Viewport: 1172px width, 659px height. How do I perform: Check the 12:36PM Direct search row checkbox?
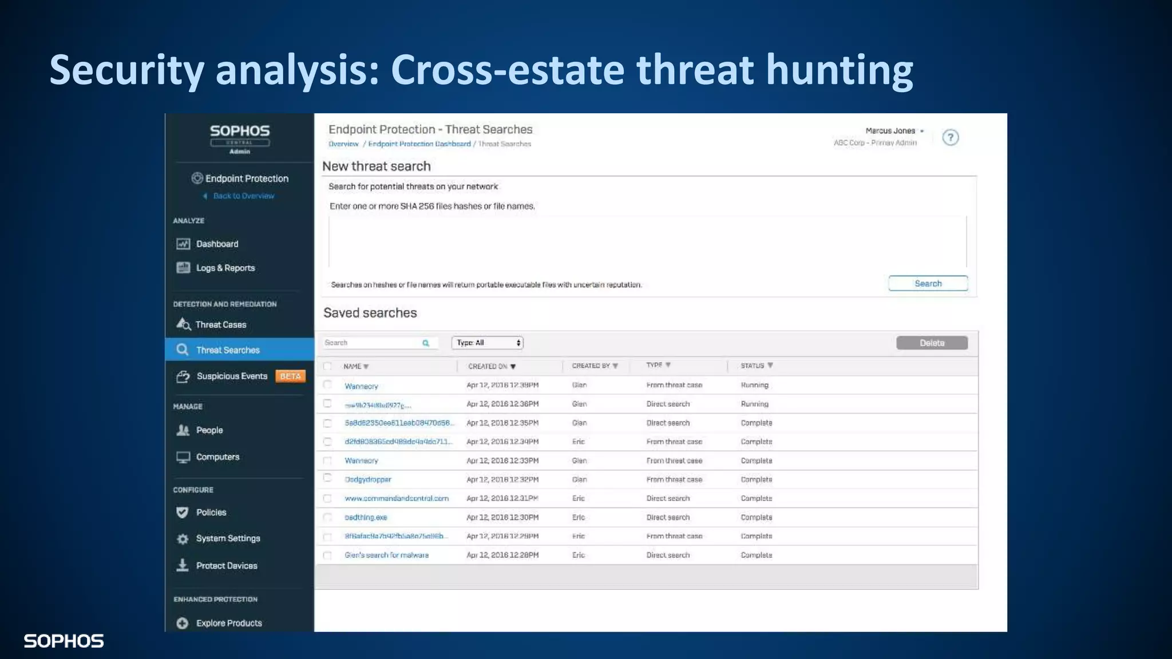pyautogui.click(x=327, y=403)
